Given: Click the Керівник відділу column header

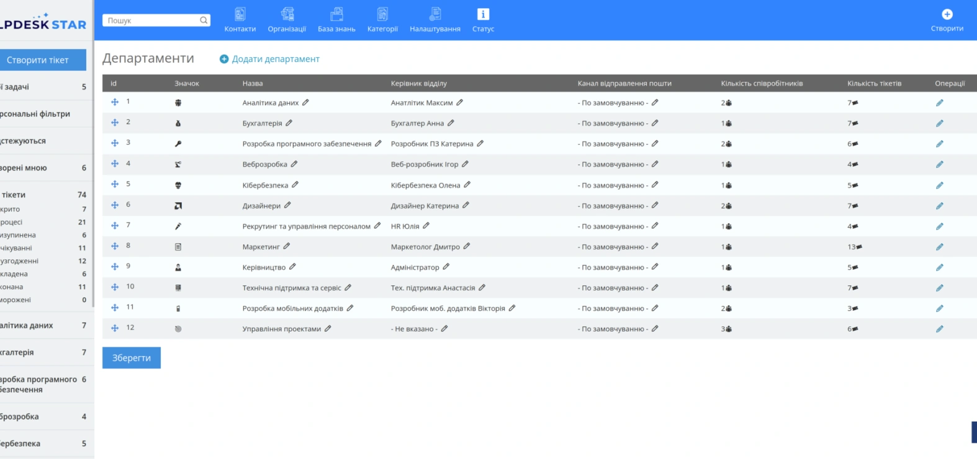Looking at the screenshot, I should 419,83.
